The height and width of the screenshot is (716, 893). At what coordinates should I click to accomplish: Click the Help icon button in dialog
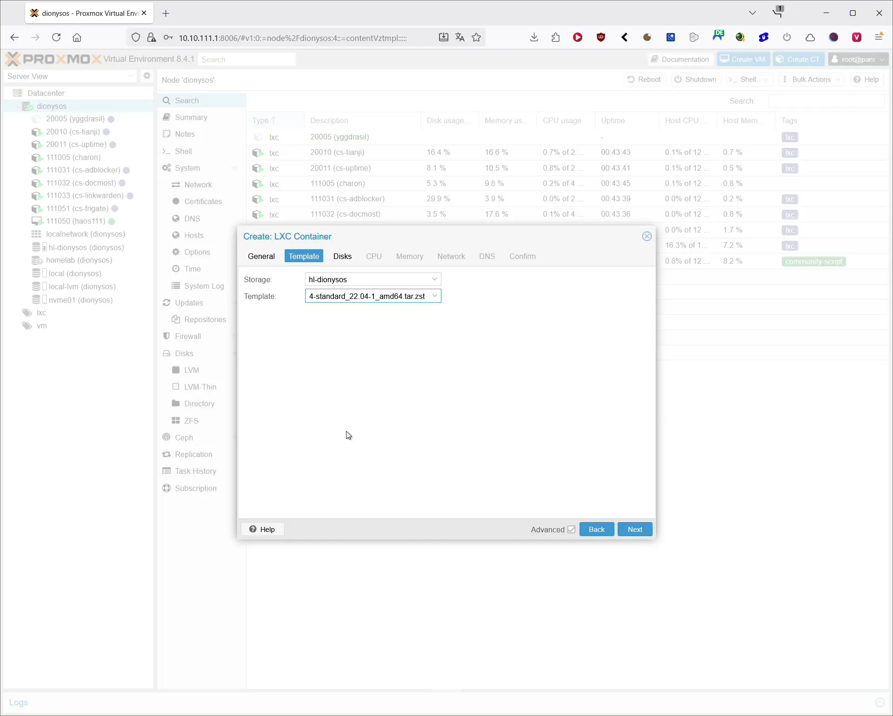[262, 529]
